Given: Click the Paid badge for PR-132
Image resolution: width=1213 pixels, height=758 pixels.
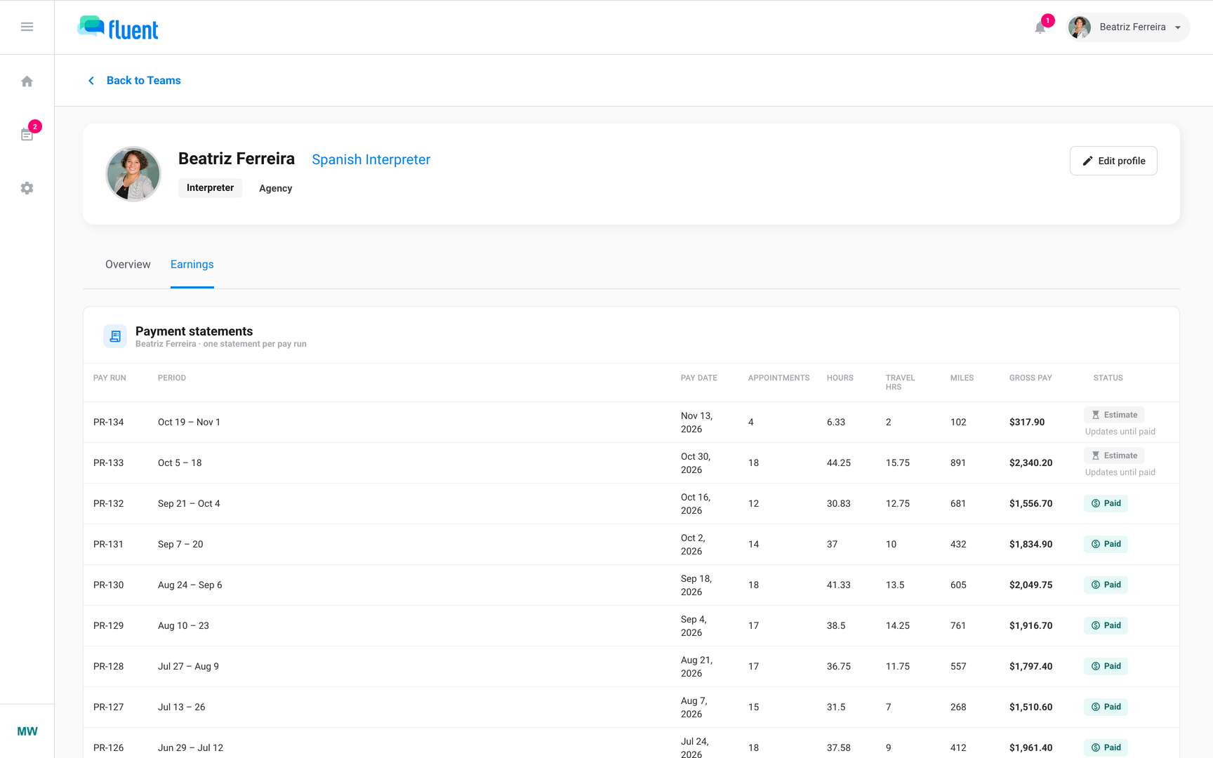Looking at the screenshot, I should click(x=1106, y=503).
